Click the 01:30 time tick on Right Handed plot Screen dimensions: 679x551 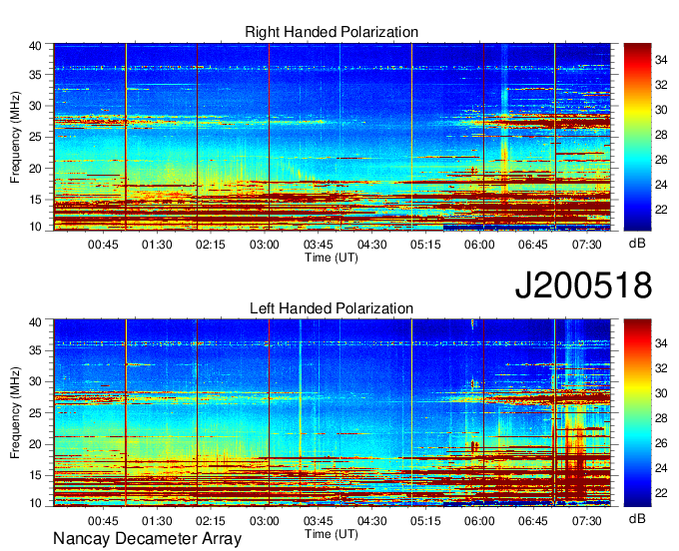(157, 245)
